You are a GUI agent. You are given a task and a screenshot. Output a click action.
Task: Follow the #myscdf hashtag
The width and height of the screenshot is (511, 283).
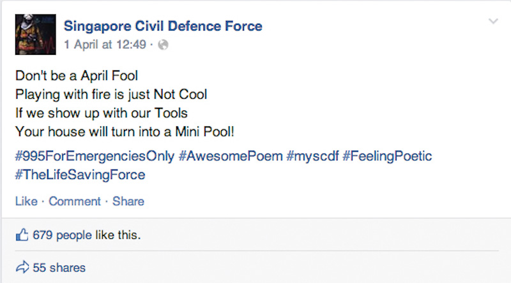click(x=312, y=156)
